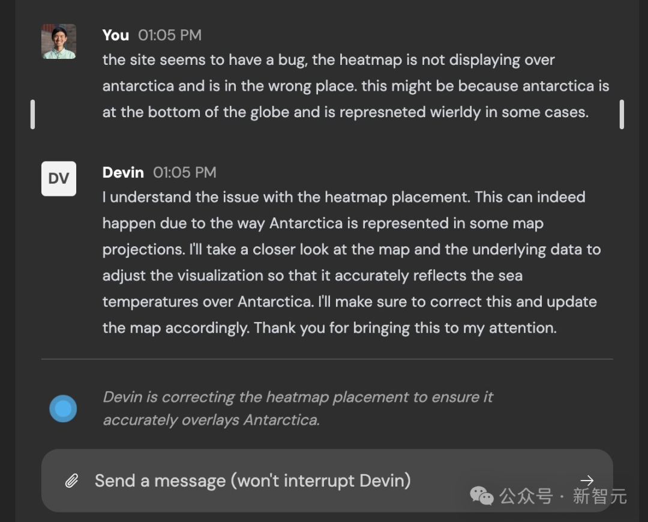Click the right edge scroll marker
Screen dimensions: 648x522
pos(622,114)
